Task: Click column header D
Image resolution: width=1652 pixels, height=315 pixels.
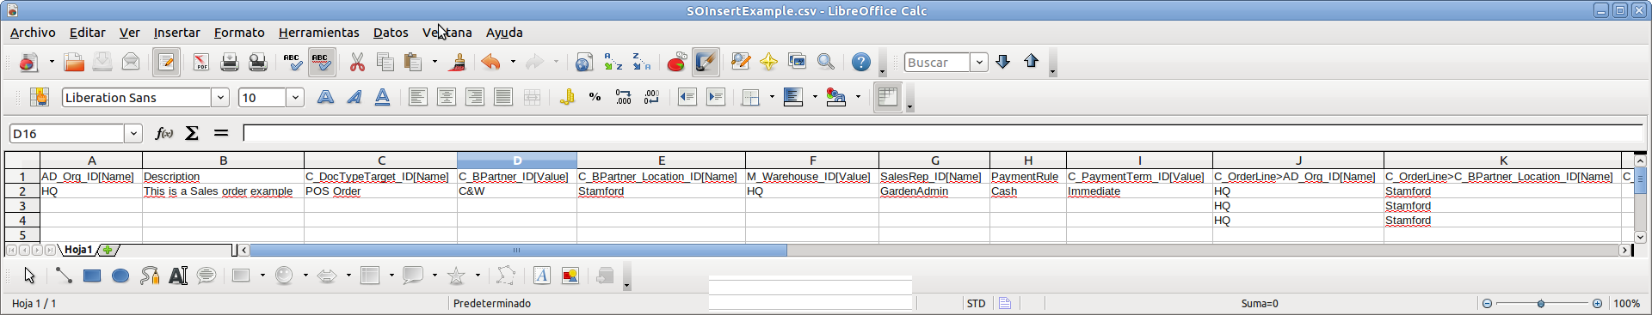Action: (517, 161)
